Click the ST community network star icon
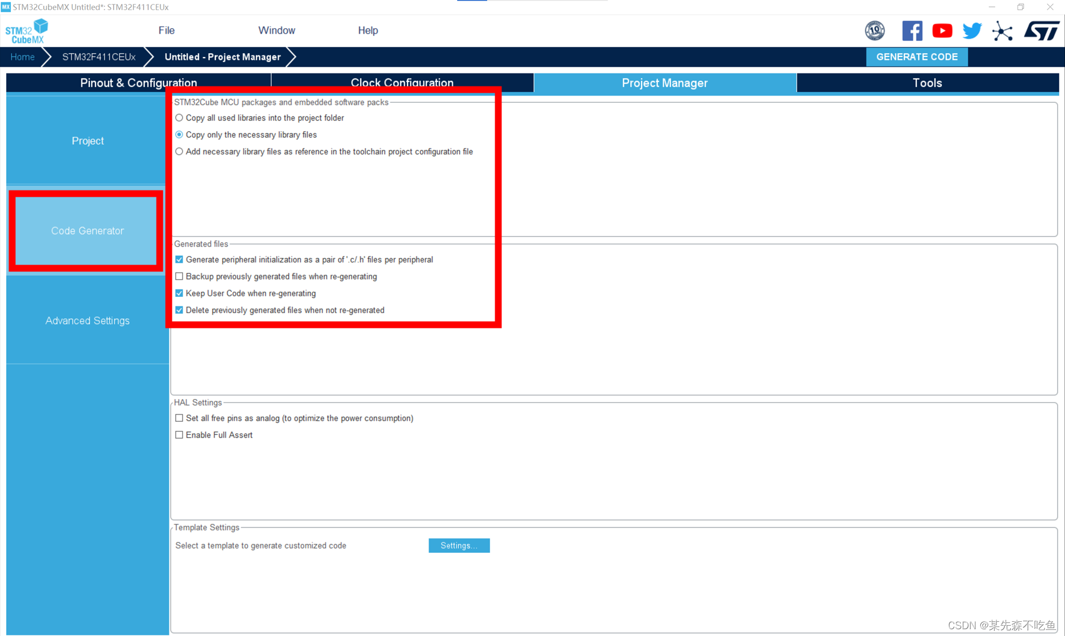The image size is (1065, 636). pos(1002,31)
